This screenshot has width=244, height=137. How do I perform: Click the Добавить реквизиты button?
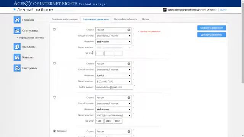click(x=212, y=35)
